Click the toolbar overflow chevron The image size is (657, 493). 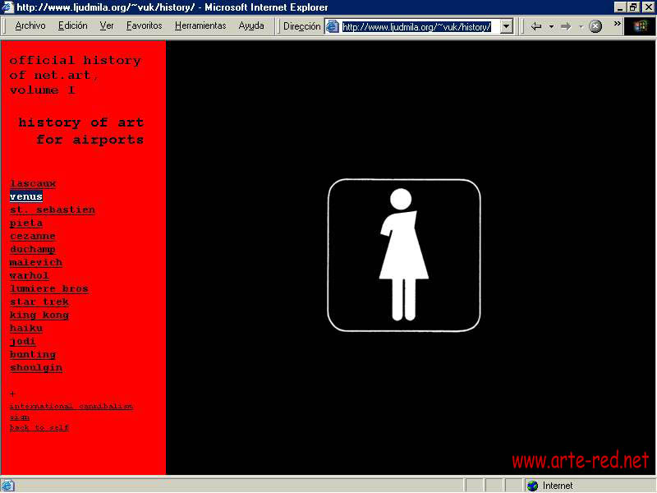coord(617,24)
